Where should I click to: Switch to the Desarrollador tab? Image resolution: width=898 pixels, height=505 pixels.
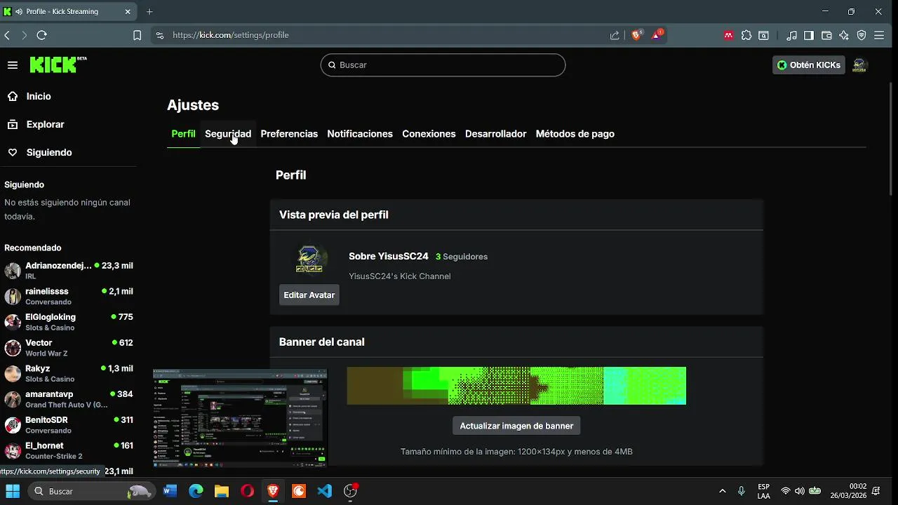pos(495,133)
